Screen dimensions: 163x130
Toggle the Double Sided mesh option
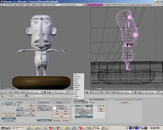coord(9,119)
